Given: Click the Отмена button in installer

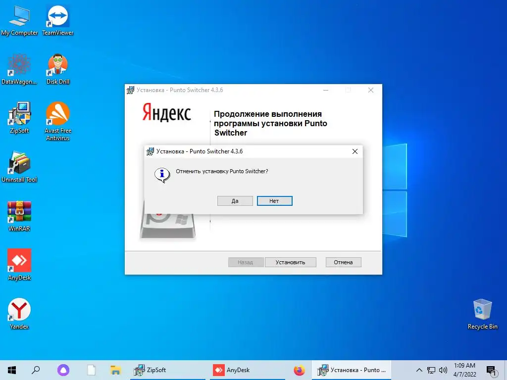Looking at the screenshot, I should [x=344, y=262].
